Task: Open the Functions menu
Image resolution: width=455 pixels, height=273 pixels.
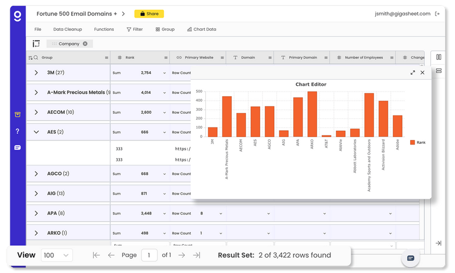Action: [104, 30]
